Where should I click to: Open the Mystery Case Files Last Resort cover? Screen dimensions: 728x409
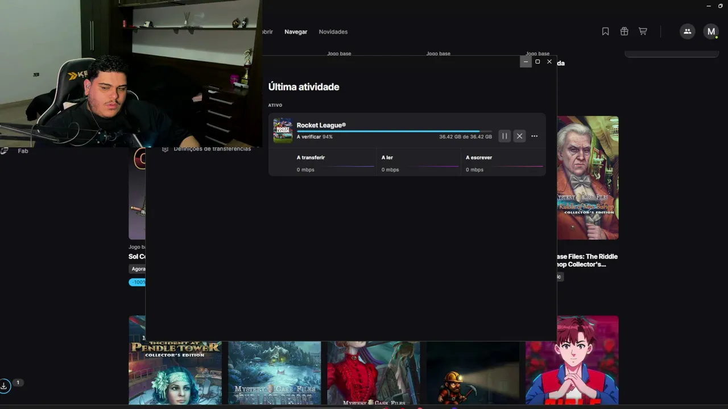coord(274,373)
